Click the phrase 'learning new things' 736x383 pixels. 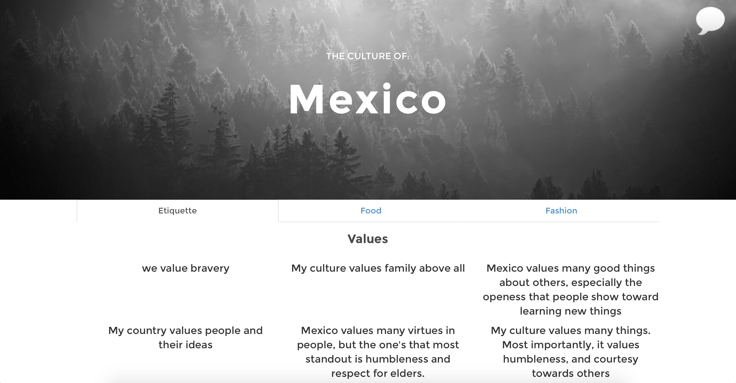(570, 311)
